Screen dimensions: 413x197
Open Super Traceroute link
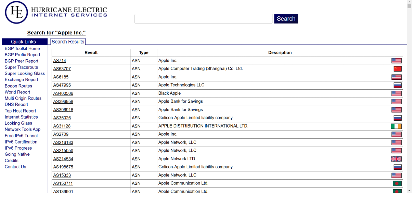22,67
